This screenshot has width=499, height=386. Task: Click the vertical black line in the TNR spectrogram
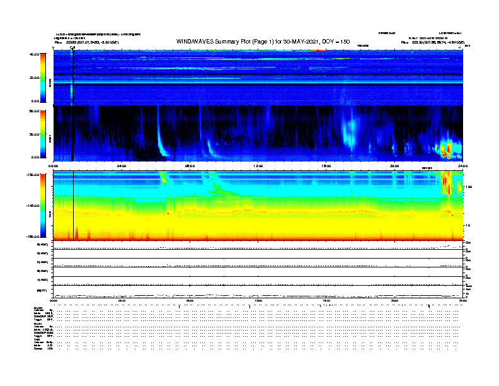pos(74,206)
